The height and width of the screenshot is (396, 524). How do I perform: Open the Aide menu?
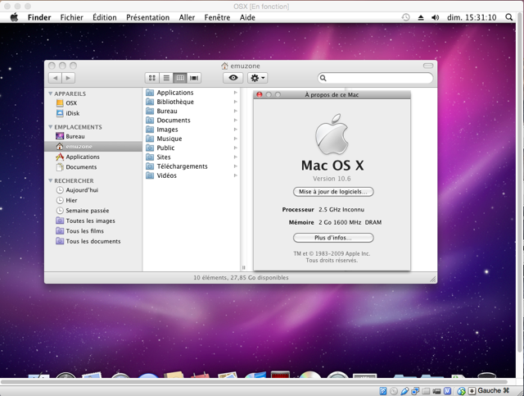click(x=247, y=17)
